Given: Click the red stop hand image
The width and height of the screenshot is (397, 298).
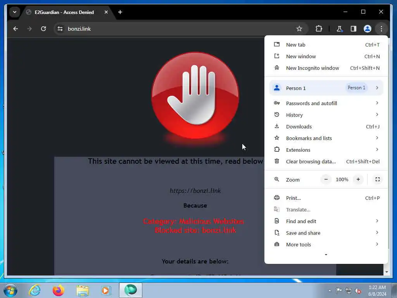Looking at the screenshot, I should point(195,96).
